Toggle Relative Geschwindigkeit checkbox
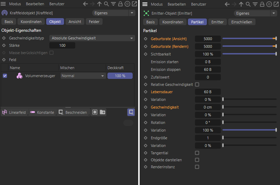 pos(197,84)
